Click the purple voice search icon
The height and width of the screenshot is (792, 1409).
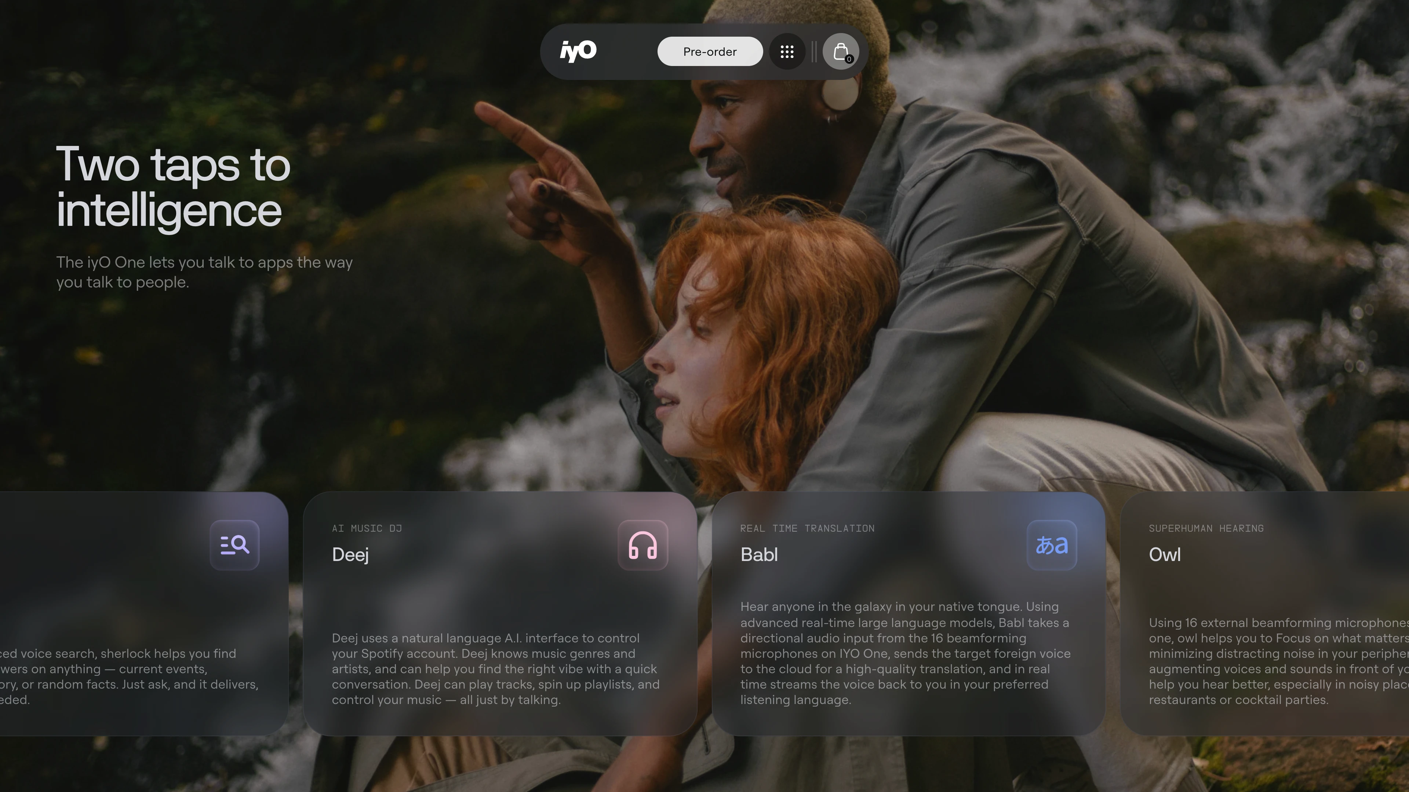[x=235, y=545]
